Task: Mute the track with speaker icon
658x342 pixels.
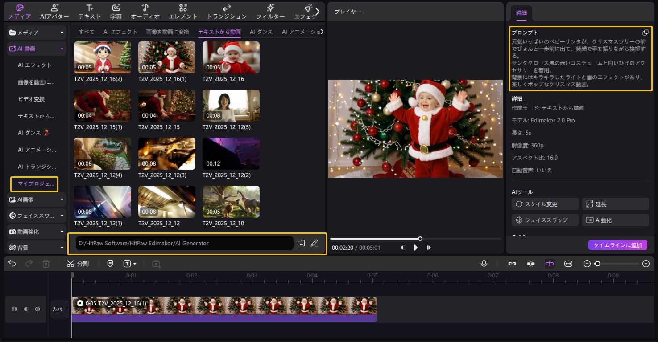Action: point(37,309)
